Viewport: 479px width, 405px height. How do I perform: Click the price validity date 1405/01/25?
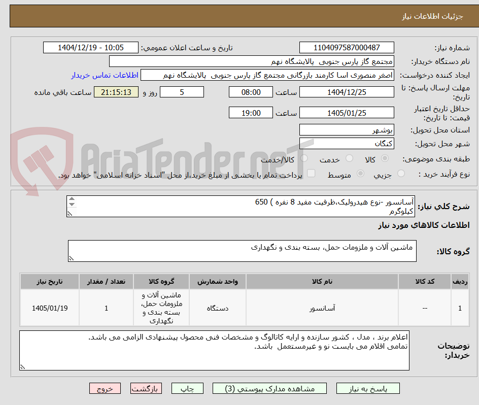347,113
